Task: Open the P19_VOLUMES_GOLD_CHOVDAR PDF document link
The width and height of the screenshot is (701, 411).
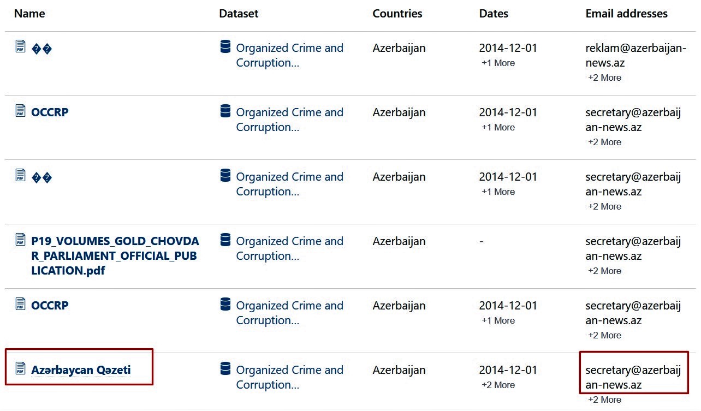Action: point(115,255)
